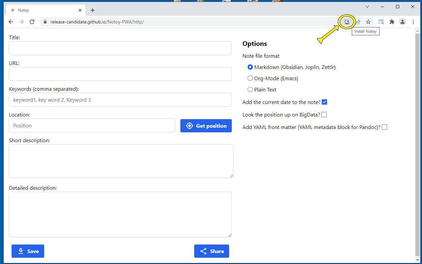Select Plain Text format
The image size is (422, 264).
(250, 89)
